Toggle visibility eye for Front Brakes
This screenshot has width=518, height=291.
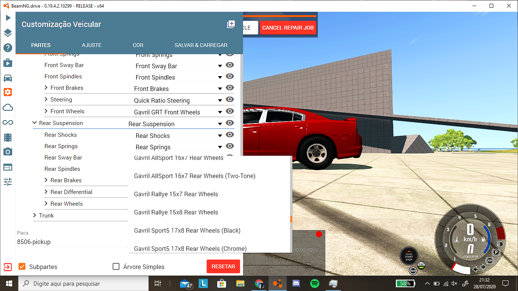click(230, 88)
